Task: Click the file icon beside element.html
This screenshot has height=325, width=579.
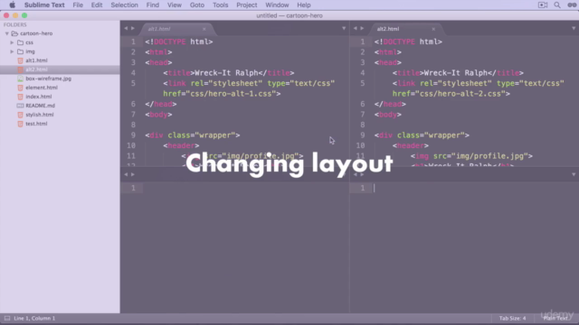Action: tap(20, 88)
